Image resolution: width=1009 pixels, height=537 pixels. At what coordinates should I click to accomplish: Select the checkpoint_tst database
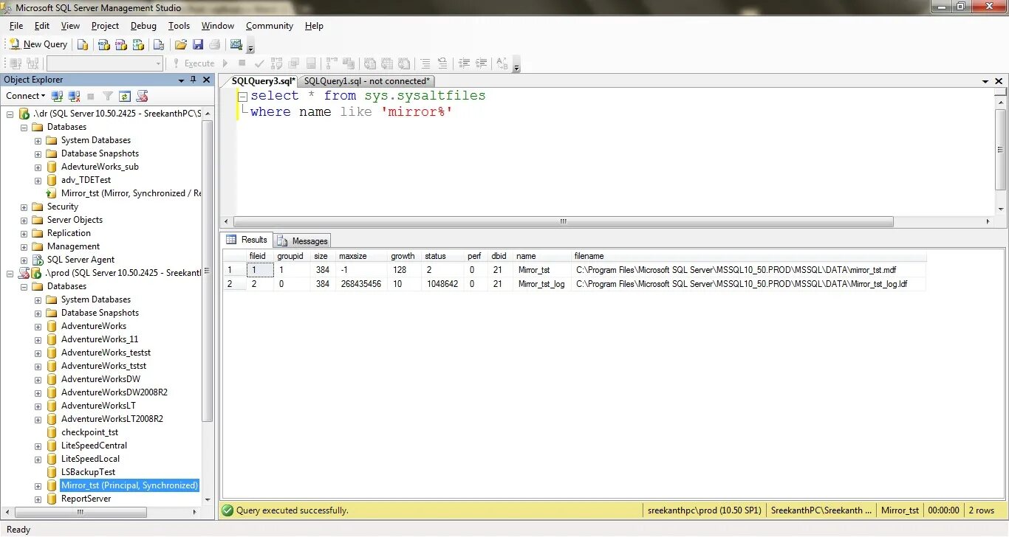(89, 432)
